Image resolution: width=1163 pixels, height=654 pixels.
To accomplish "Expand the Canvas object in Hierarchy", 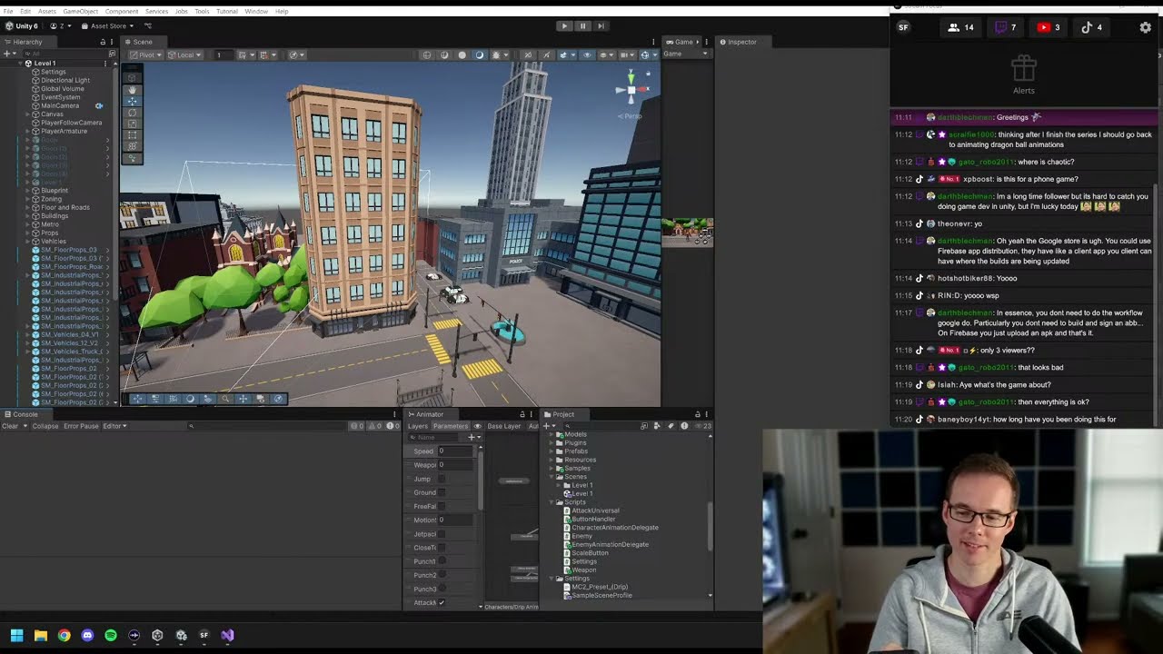I will [28, 114].
